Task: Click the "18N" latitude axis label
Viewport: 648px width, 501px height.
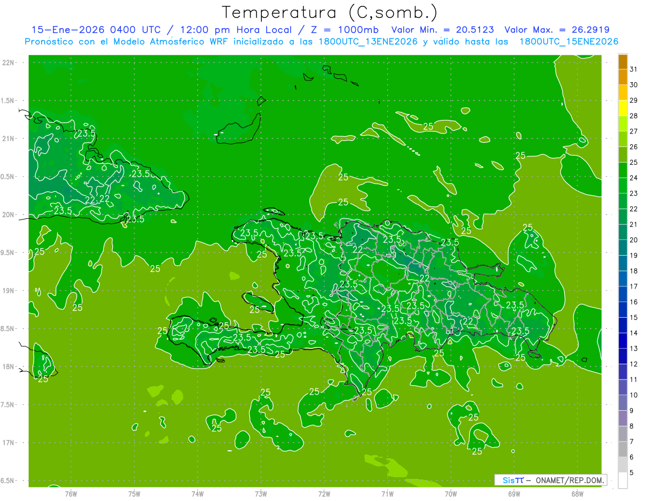Action: click(8, 366)
